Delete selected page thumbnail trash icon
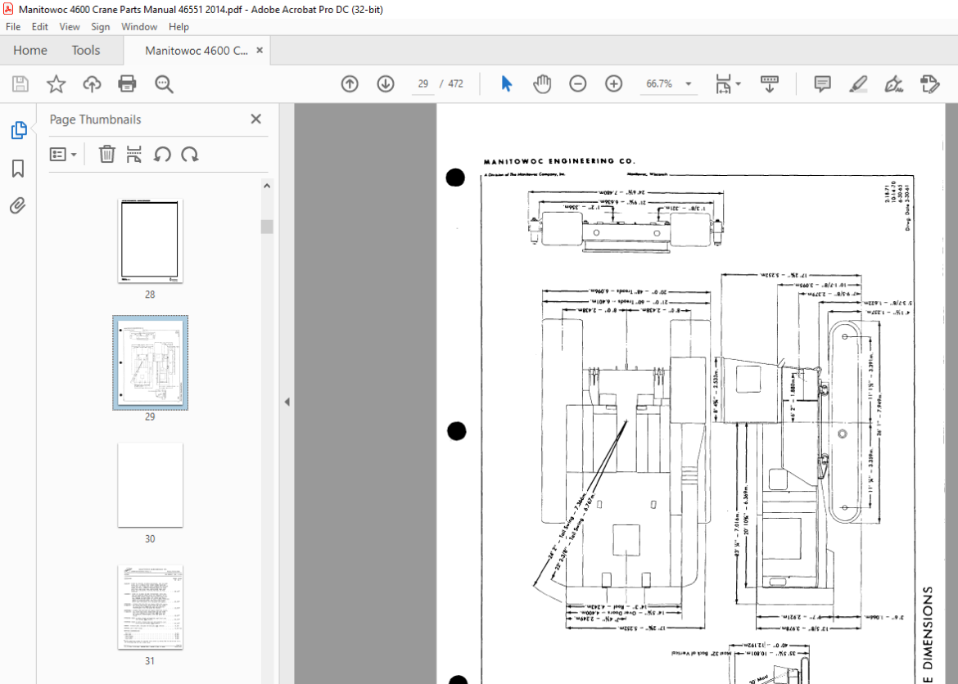Screen dimensions: 958x684 pyautogui.click(x=107, y=154)
